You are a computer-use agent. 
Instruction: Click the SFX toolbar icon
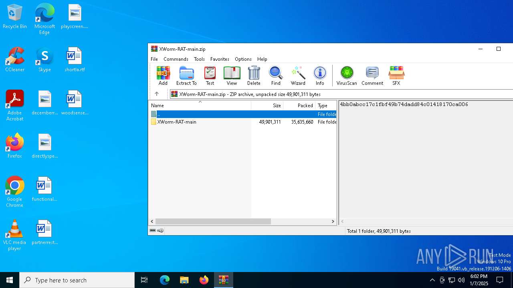(x=396, y=76)
